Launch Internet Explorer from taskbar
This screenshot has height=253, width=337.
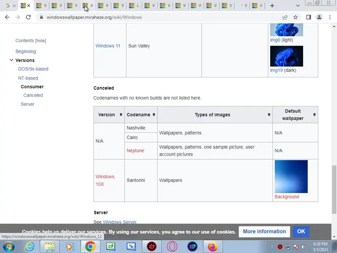click(29, 246)
